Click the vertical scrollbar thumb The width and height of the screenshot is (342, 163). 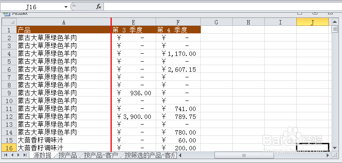tap(335, 29)
